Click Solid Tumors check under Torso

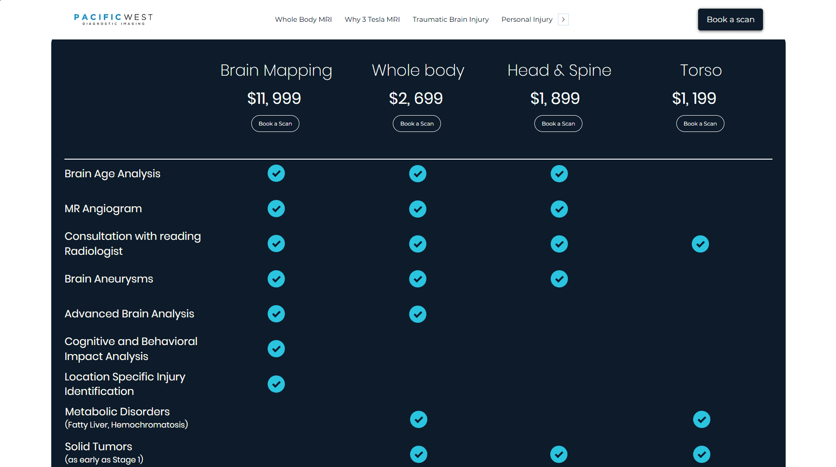coord(702,454)
